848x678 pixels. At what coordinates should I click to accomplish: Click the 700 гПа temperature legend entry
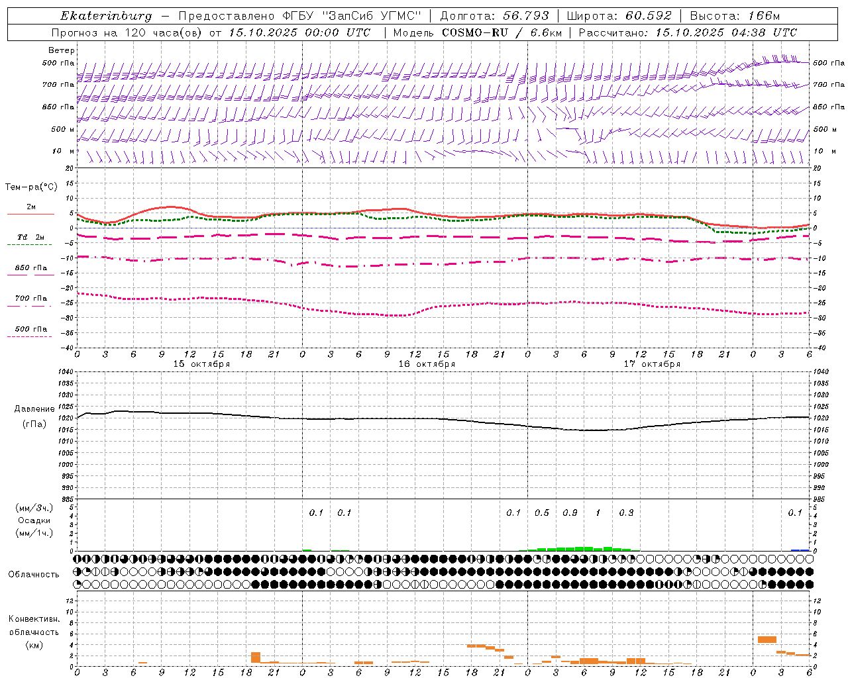[x=30, y=299]
